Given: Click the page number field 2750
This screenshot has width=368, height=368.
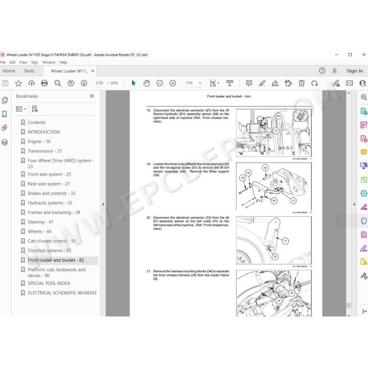Looking at the screenshot, I should 99,83.
